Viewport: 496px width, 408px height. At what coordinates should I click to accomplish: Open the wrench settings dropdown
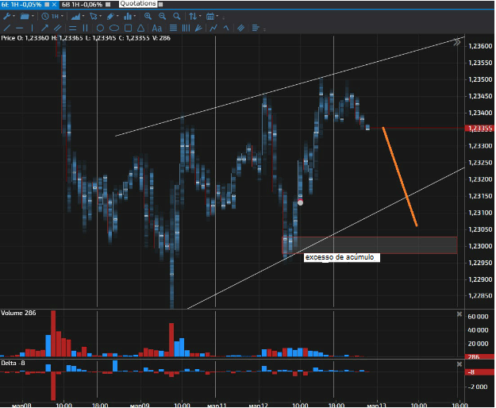pos(8,17)
